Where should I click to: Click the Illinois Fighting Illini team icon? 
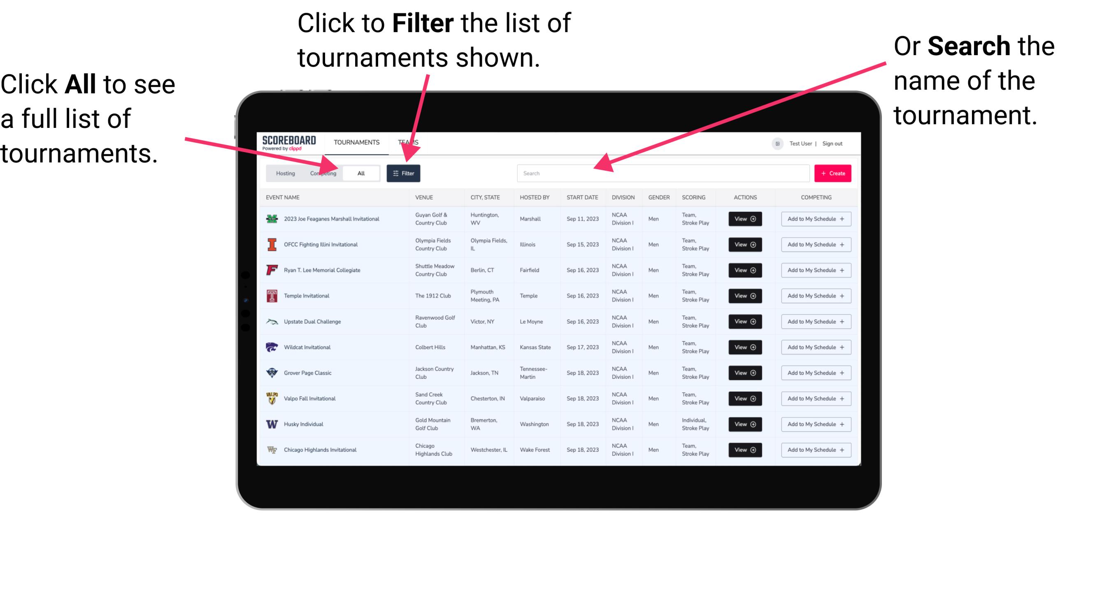(x=270, y=245)
